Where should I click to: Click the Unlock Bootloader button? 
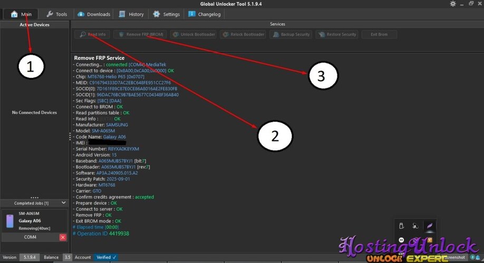pyautogui.click(x=193, y=35)
